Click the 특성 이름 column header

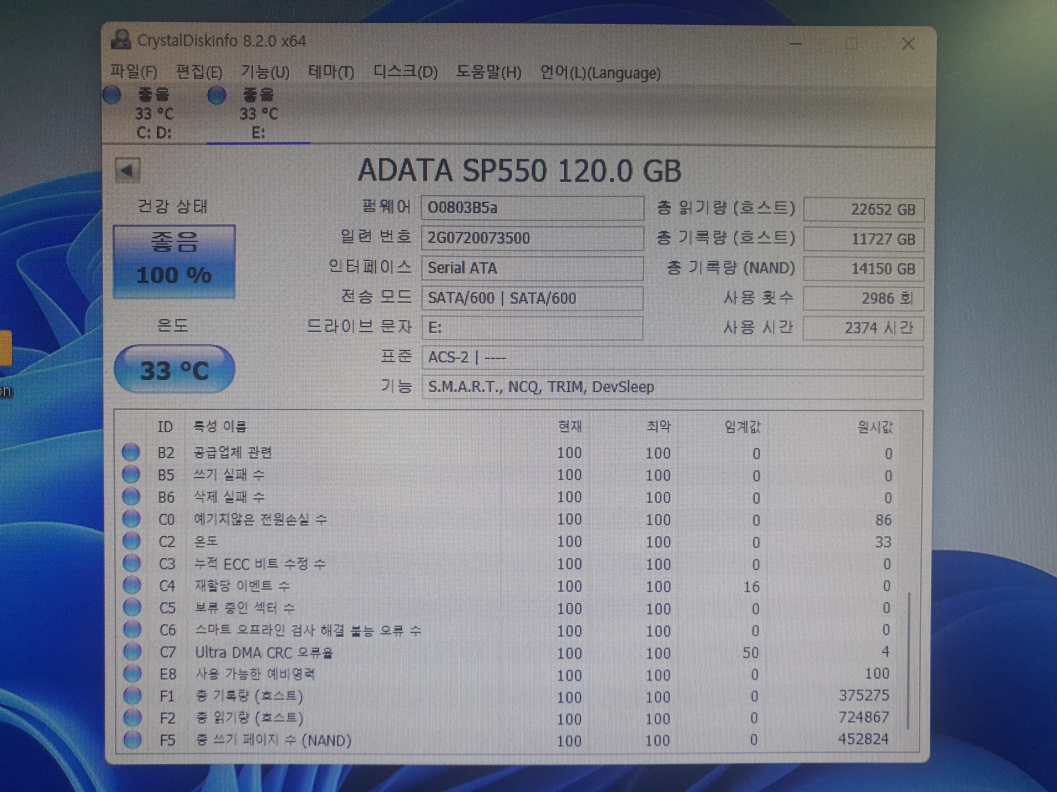click(220, 426)
